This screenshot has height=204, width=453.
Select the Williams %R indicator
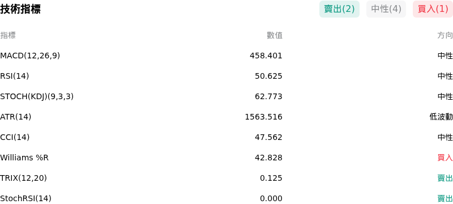24,158
